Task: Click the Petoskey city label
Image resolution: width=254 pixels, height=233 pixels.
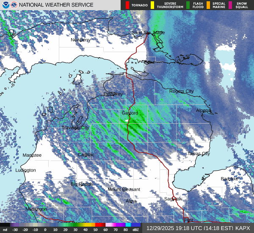Action: click(113, 94)
